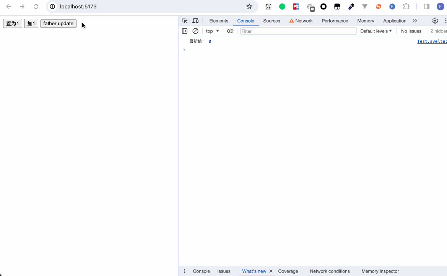
Task: Open DevTools settings gear
Action: point(435,21)
